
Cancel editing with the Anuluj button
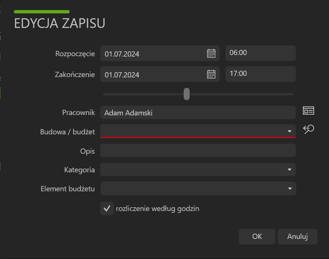pyautogui.click(x=297, y=237)
